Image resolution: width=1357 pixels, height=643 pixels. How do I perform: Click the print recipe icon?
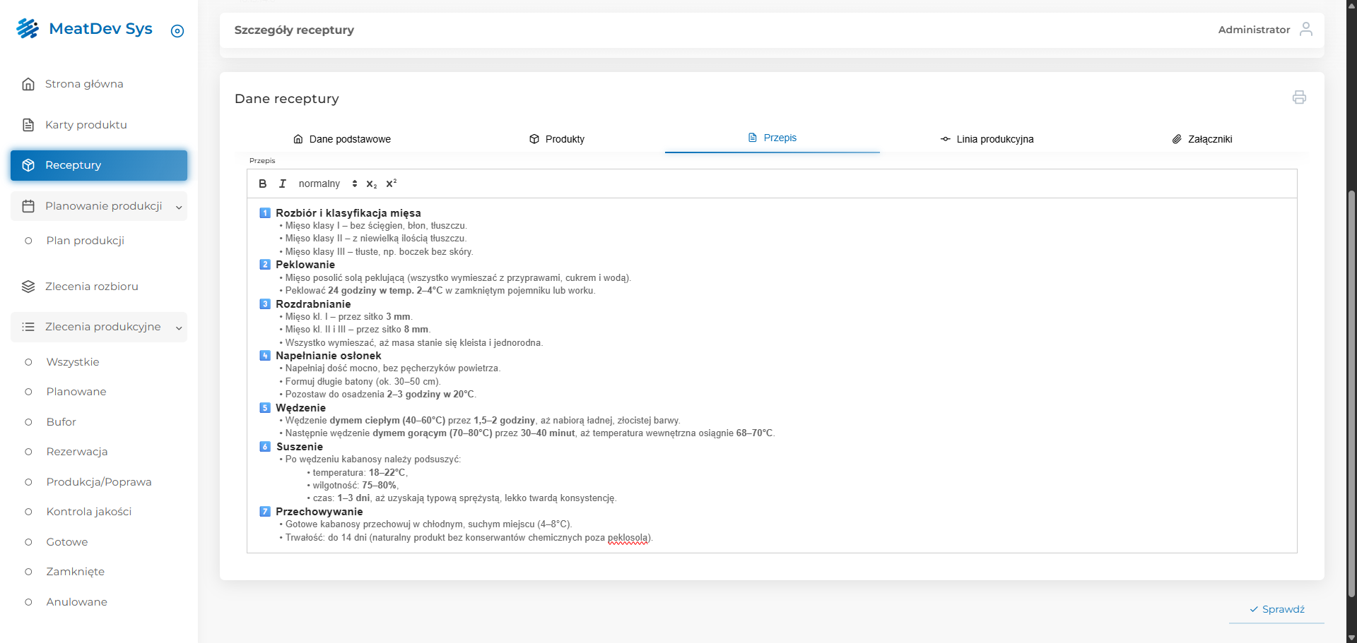click(1298, 97)
